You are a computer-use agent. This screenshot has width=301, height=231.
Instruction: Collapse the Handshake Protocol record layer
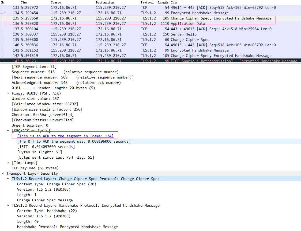[8, 206]
